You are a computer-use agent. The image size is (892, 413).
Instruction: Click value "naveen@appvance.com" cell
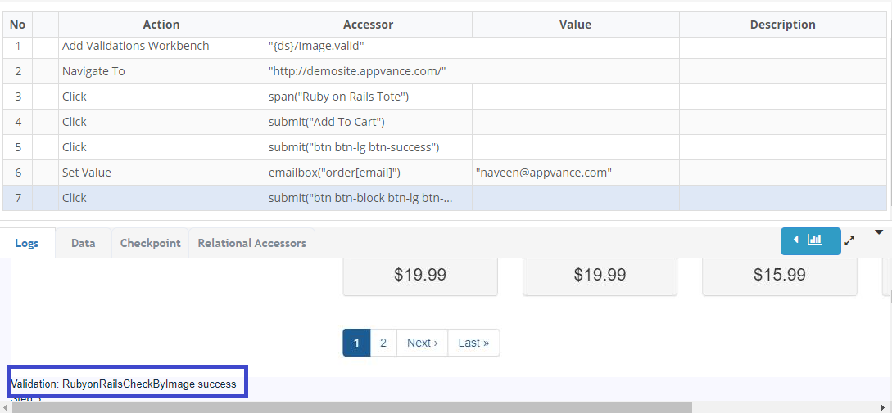click(576, 172)
